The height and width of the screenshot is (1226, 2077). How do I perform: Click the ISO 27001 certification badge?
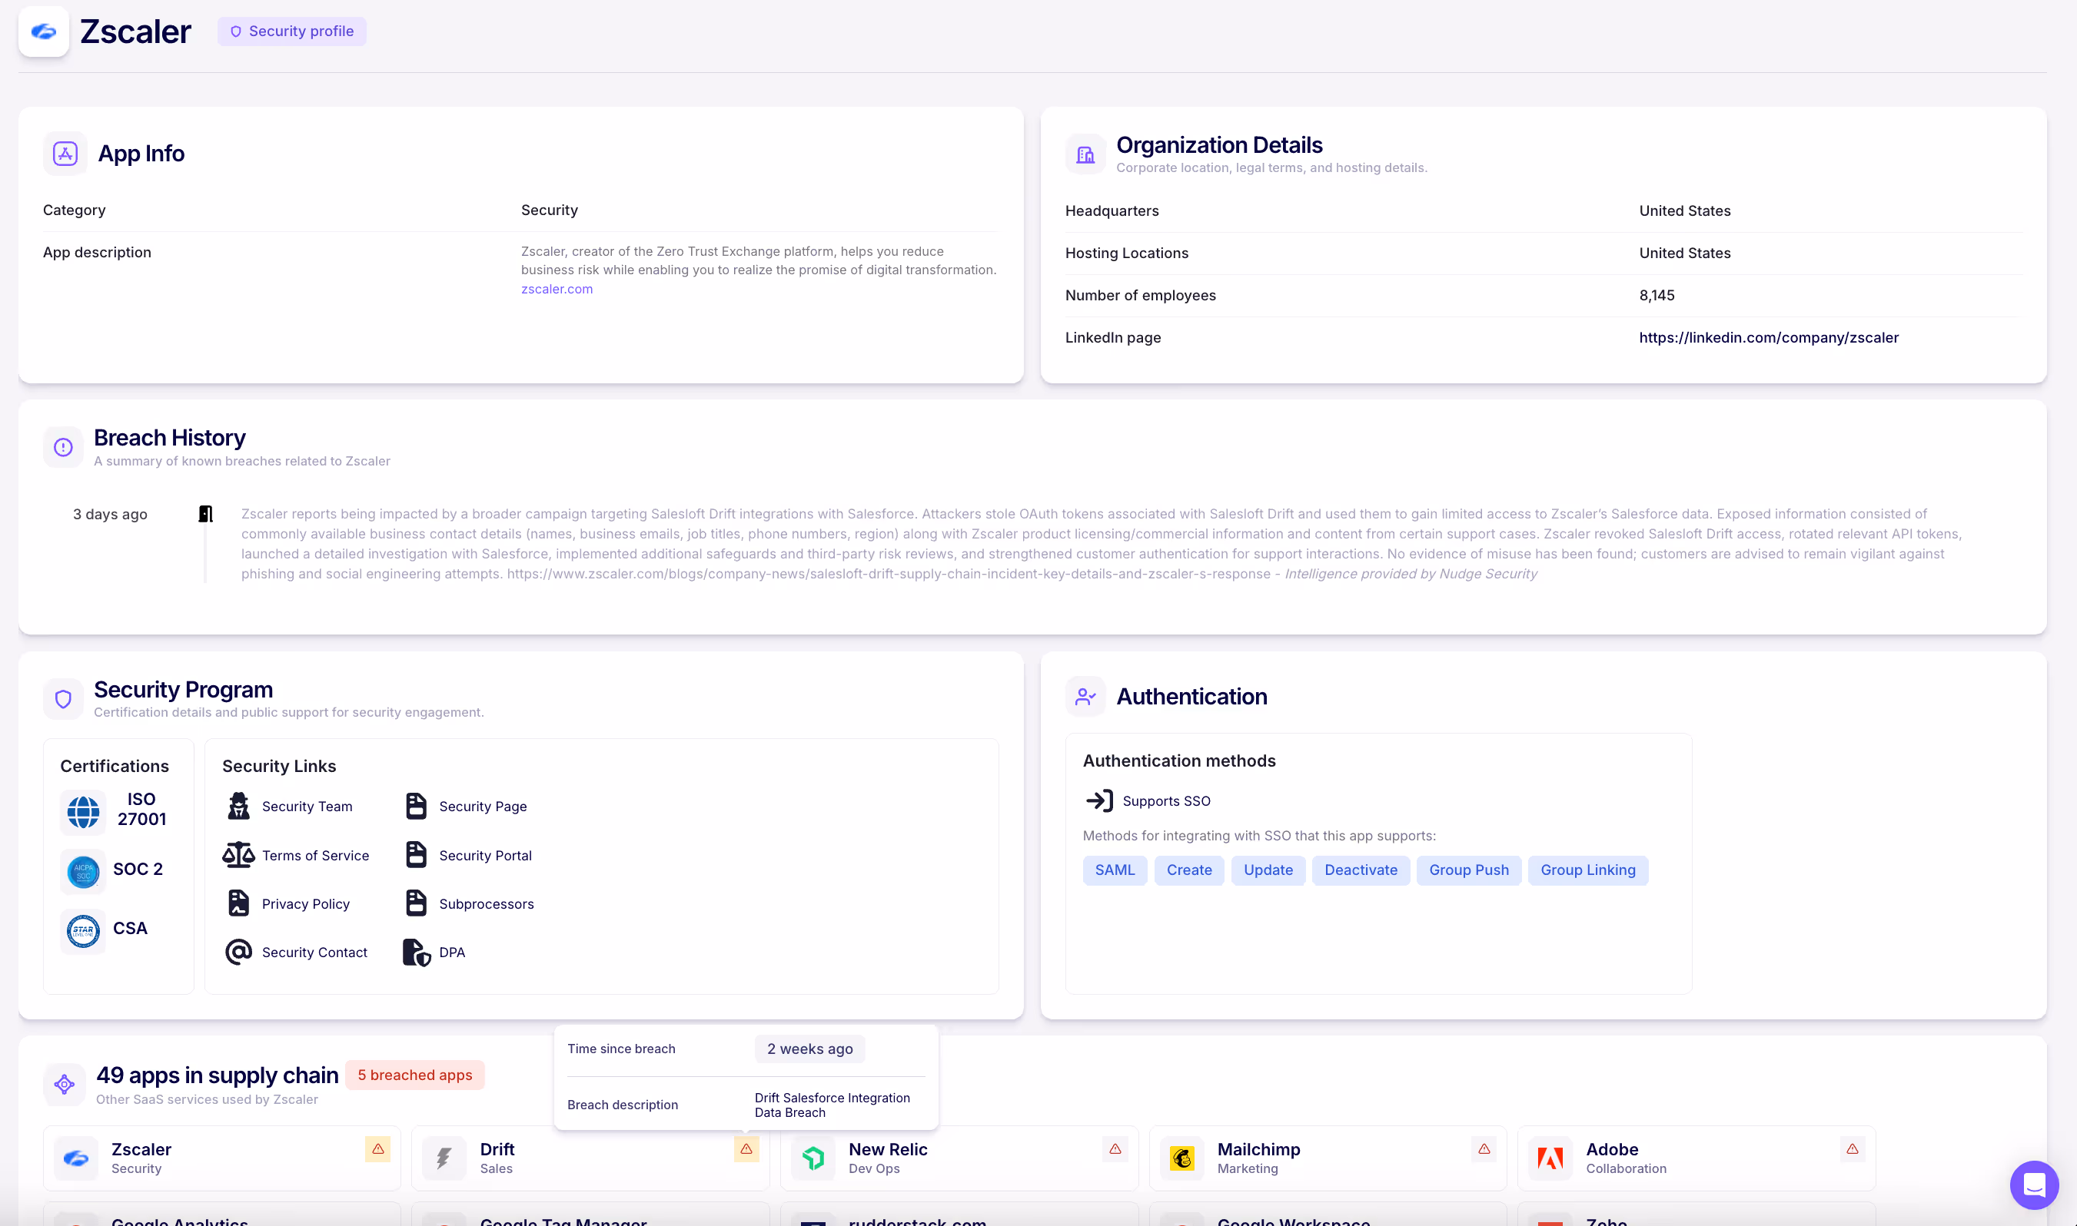[84, 811]
